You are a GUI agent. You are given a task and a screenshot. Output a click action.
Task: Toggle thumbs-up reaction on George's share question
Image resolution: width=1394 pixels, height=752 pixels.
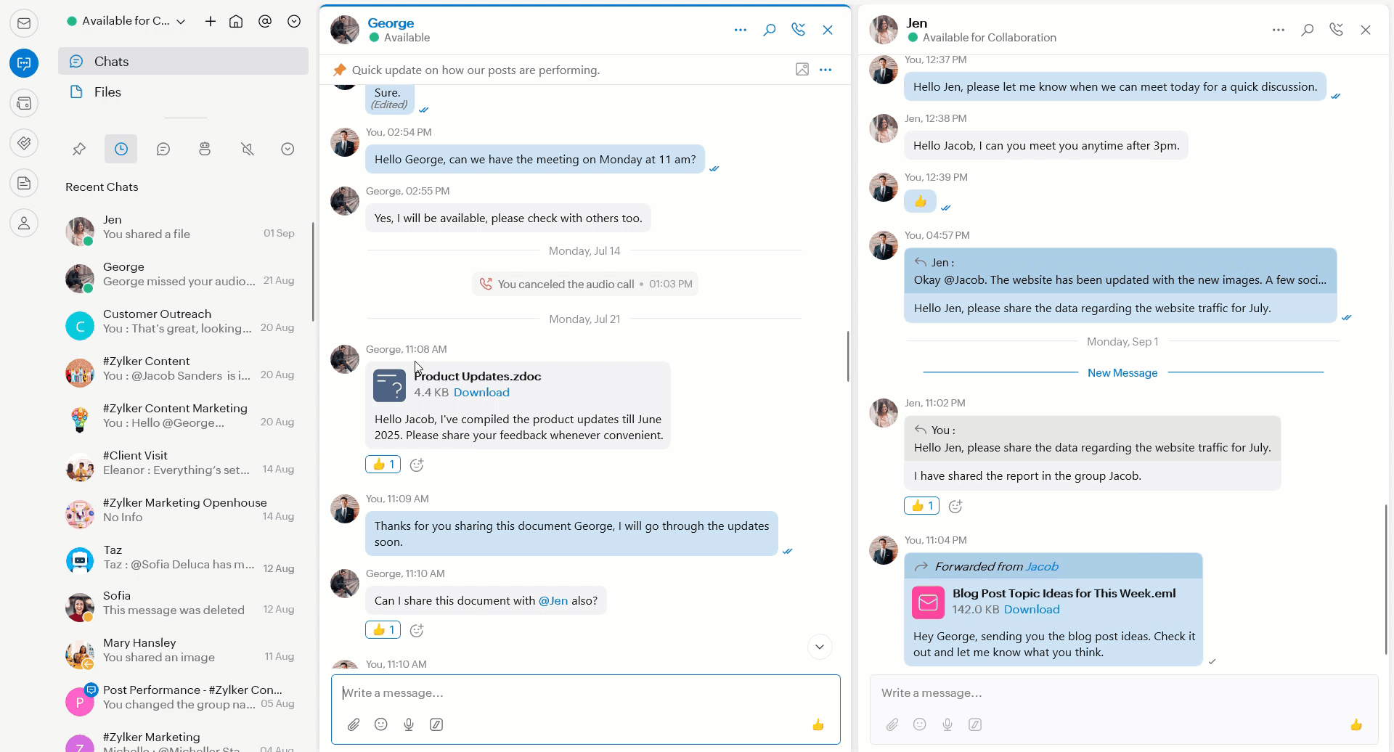(x=383, y=630)
